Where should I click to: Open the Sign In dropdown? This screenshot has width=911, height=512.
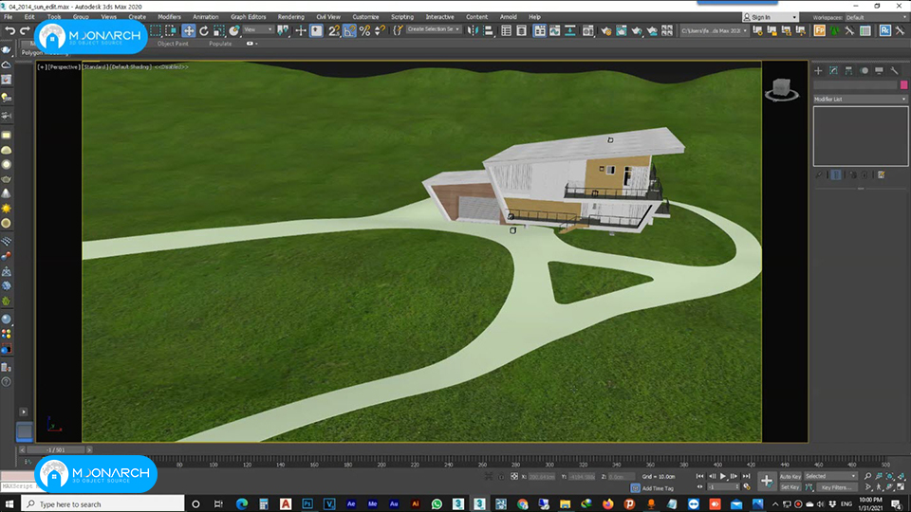(770, 17)
